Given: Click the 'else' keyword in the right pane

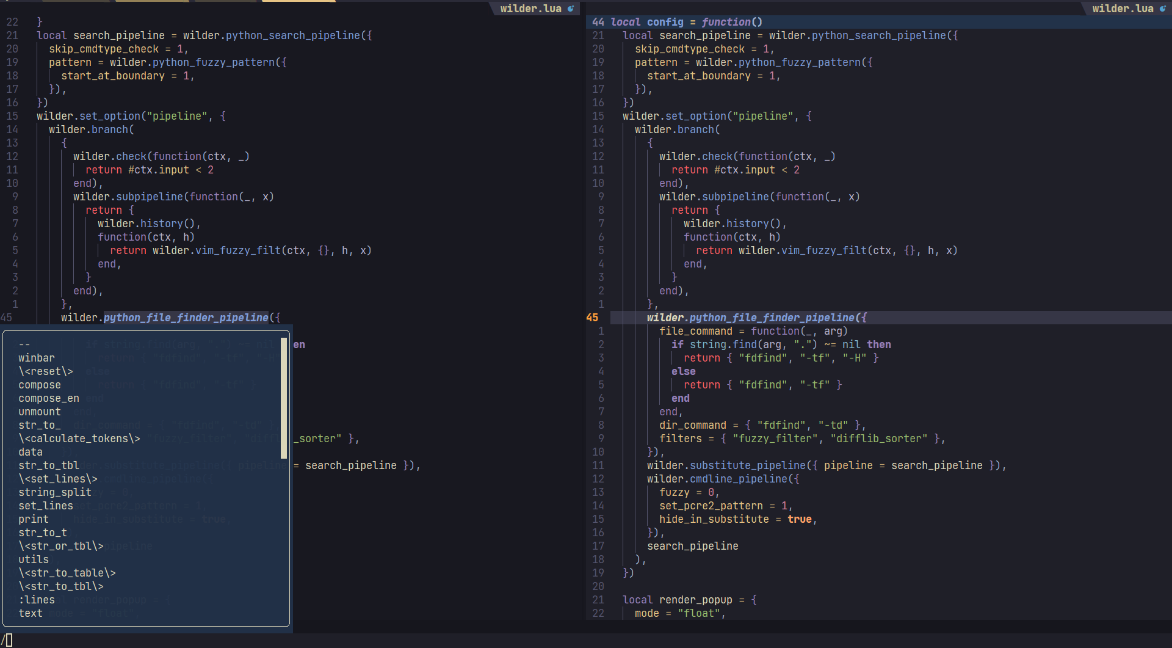Looking at the screenshot, I should [684, 371].
